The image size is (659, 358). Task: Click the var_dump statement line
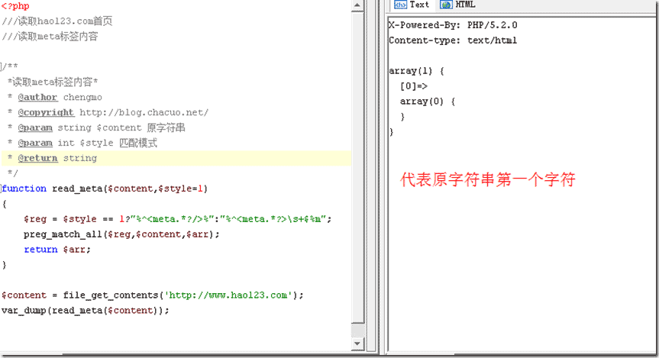click(84, 311)
